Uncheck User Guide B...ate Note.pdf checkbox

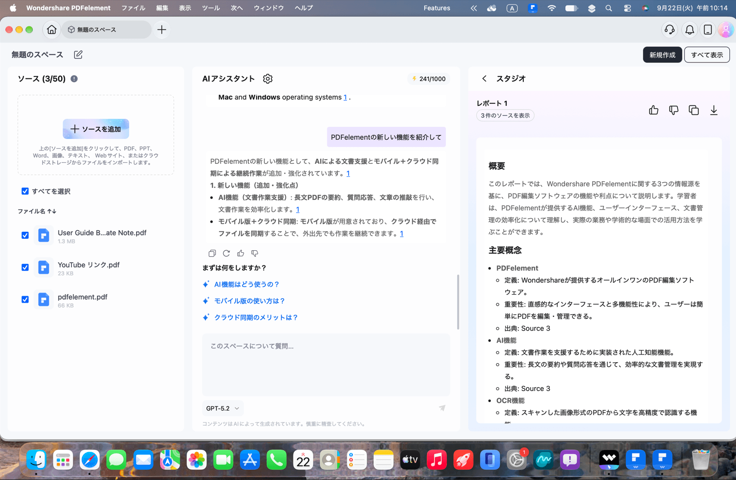(x=25, y=235)
